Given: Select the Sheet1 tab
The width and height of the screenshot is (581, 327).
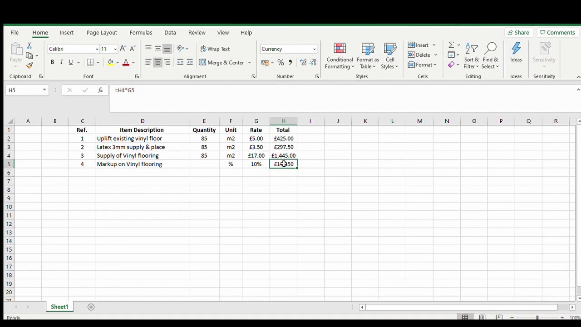Looking at the screenshot, I should (59, 307).
